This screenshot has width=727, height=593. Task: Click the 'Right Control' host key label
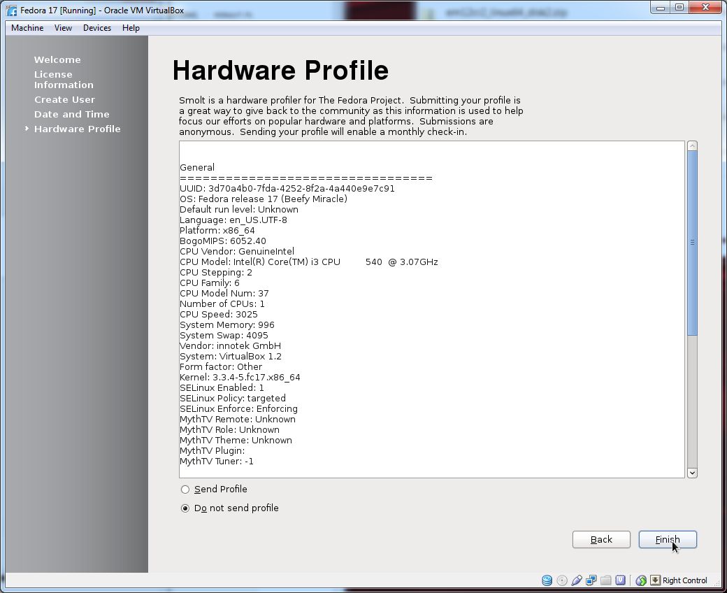[x=685, y=580]
